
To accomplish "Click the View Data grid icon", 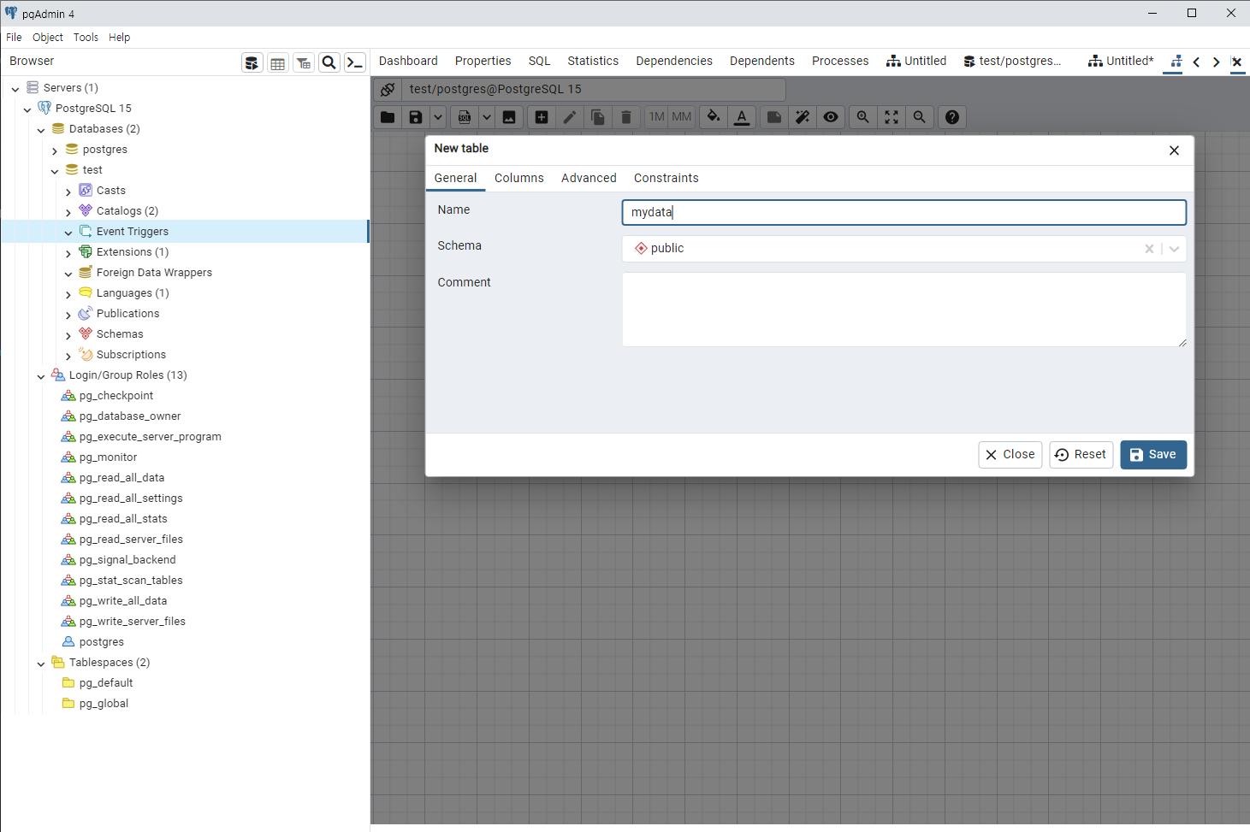I will (277, 62).
